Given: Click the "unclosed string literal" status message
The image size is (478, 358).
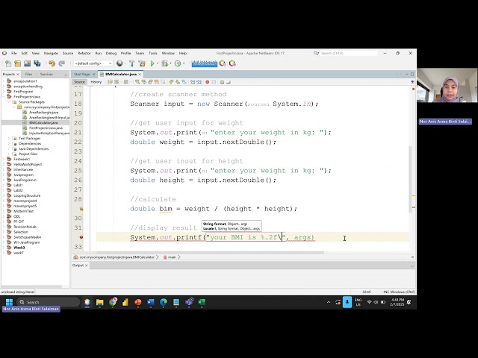Looking at the screenshot, I should coord(18,292).
